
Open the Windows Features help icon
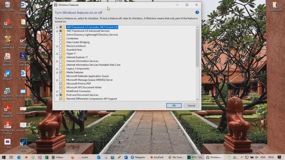tap(197, 12)
